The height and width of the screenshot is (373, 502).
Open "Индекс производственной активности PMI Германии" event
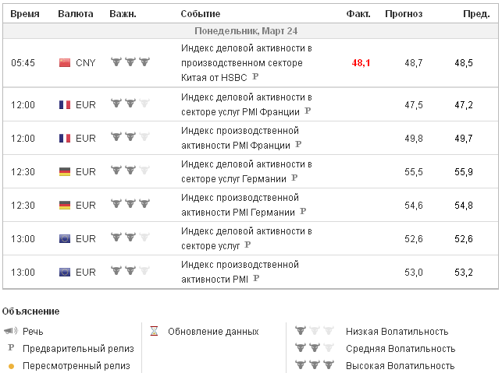[x=239, y=204]
